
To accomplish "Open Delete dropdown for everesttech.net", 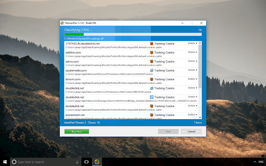I will 193,115.
